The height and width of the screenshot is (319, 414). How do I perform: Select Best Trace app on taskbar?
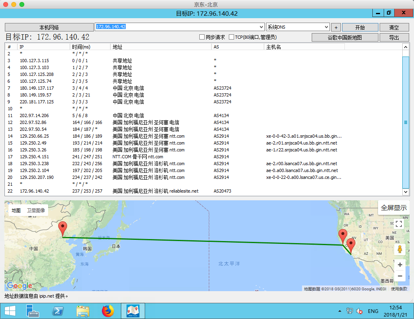133,311
